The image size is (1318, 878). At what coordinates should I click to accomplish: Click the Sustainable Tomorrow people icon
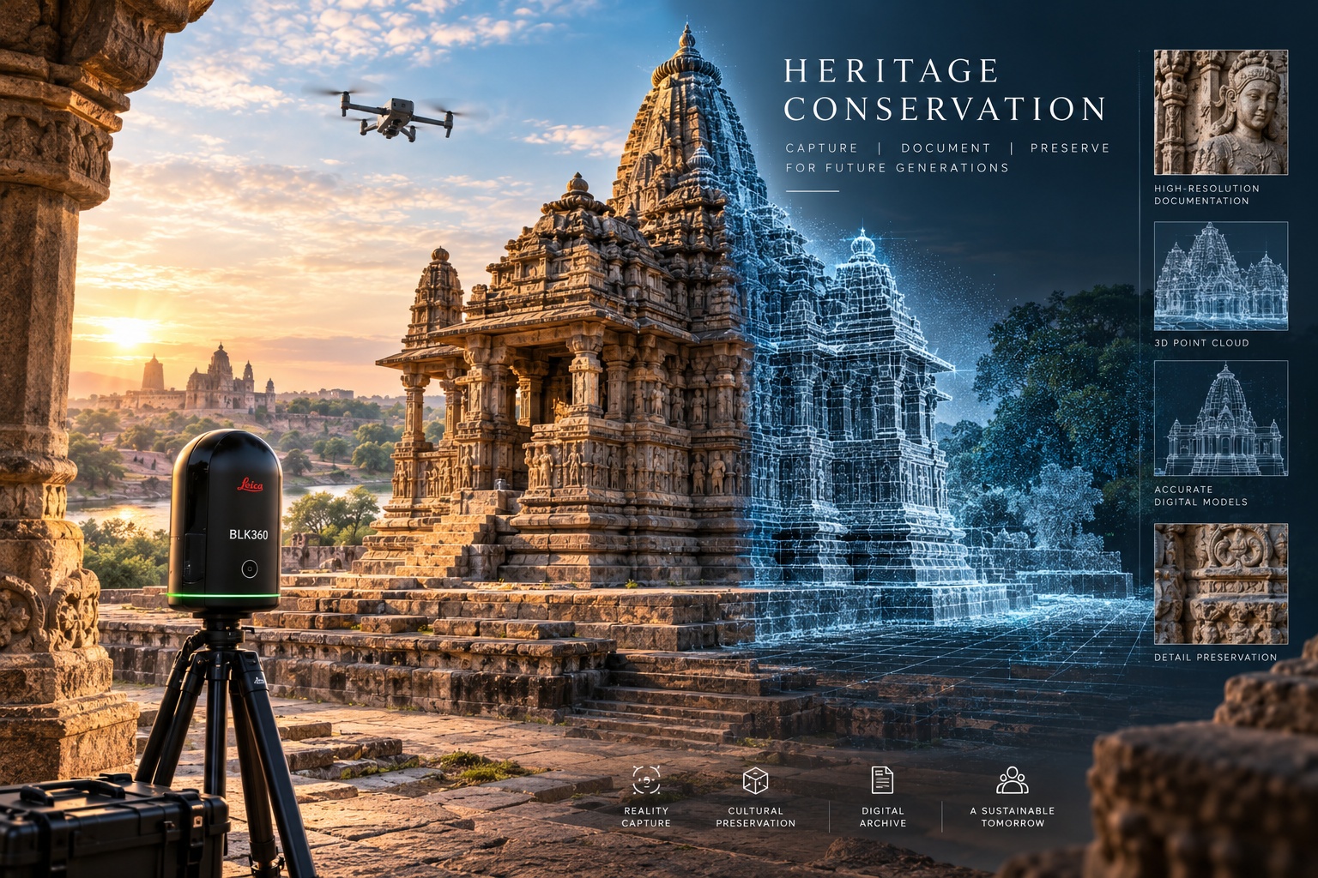[1013, 780]
